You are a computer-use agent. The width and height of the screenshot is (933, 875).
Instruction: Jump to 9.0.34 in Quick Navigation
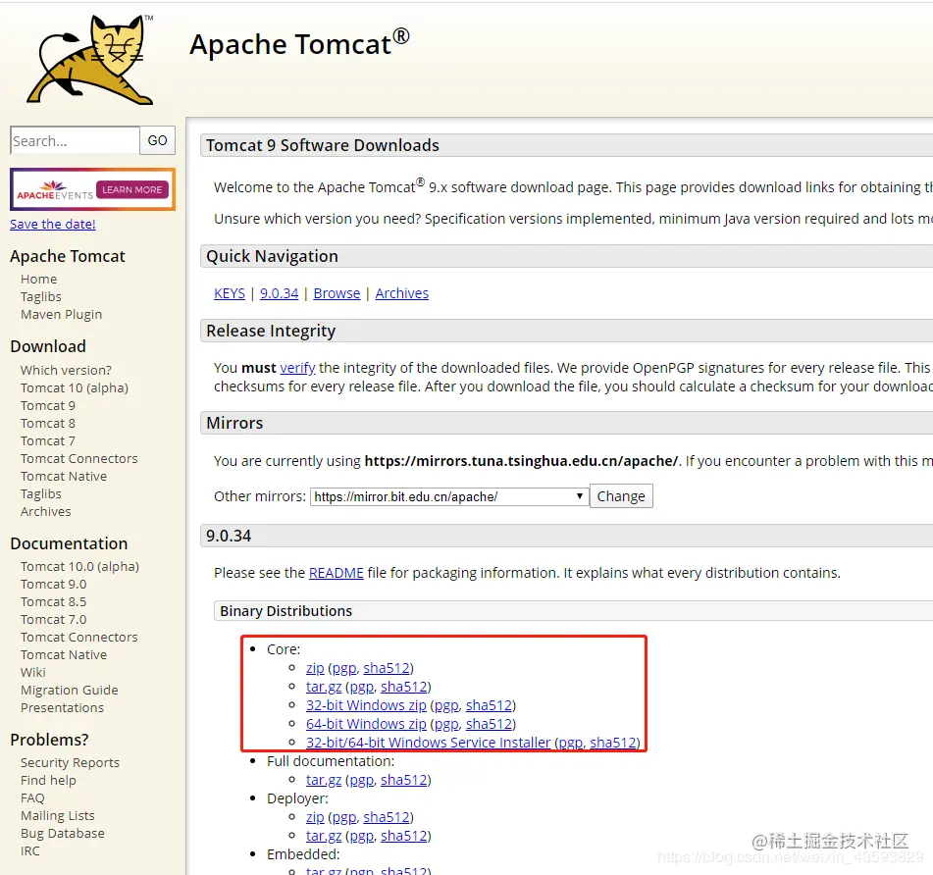279,293
